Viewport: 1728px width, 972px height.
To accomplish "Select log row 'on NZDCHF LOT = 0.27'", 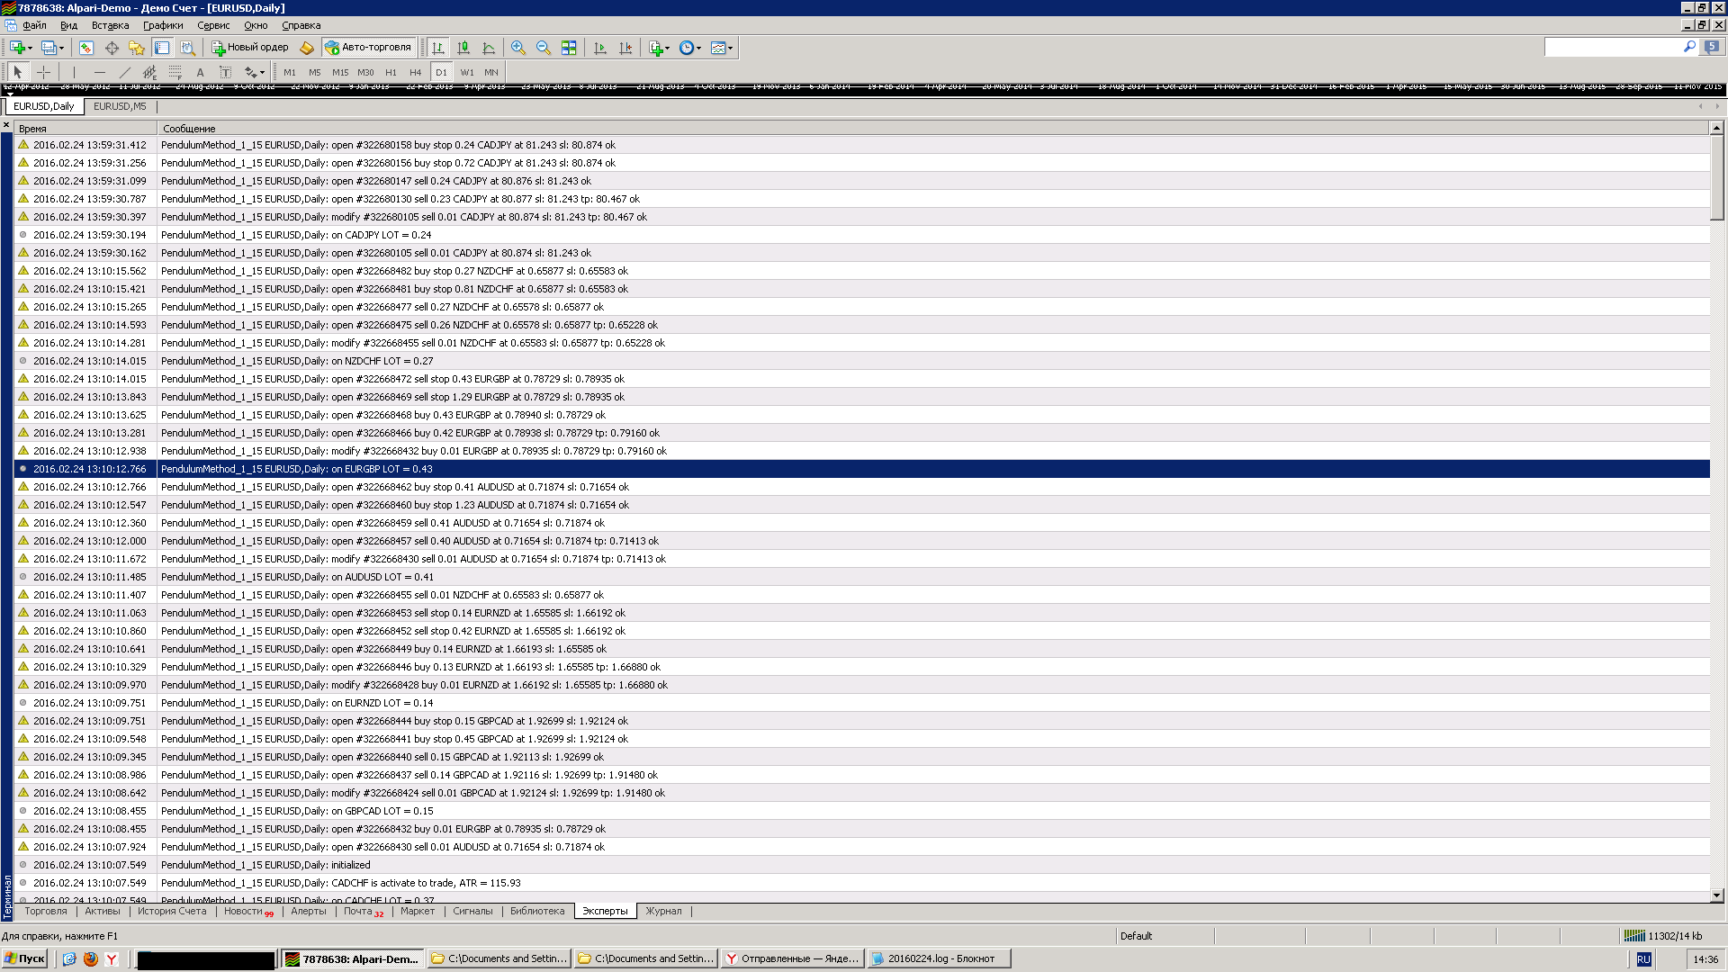I will (862, 361).
